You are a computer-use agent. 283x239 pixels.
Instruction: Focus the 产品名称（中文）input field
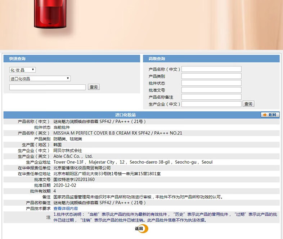pyautogui.click(x=211, y=69)
